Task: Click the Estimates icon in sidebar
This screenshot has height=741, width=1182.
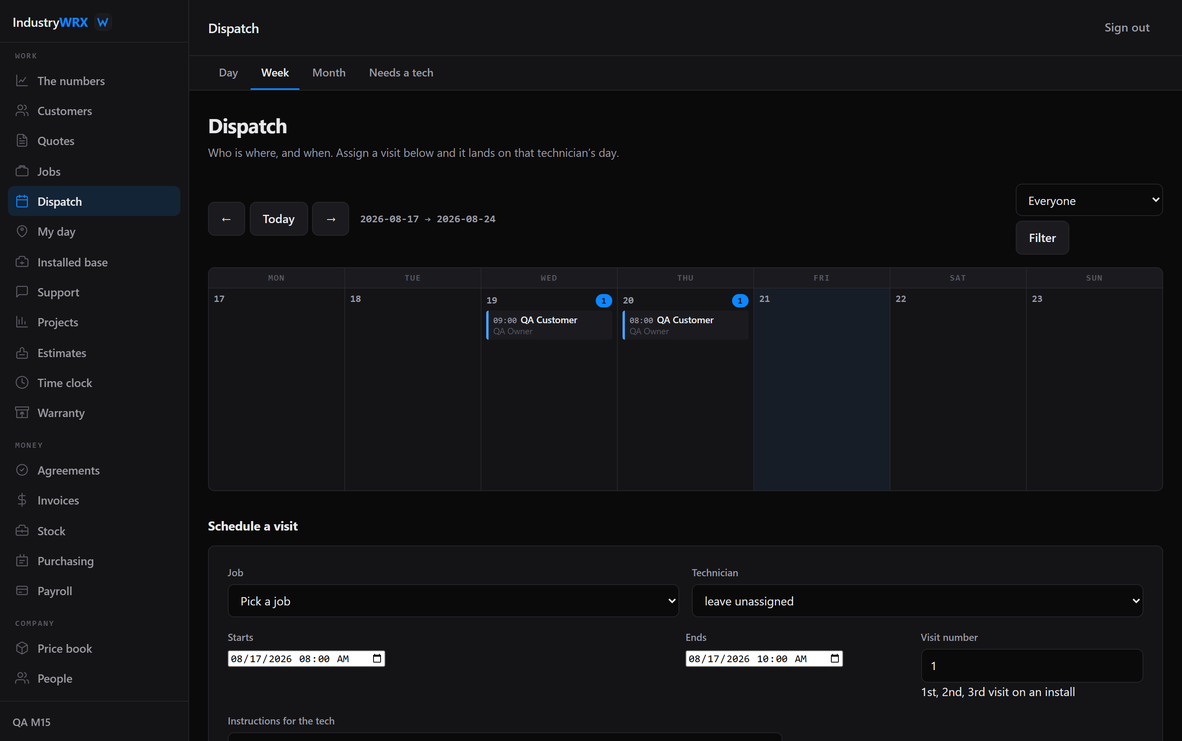Action: coord(22,352)
